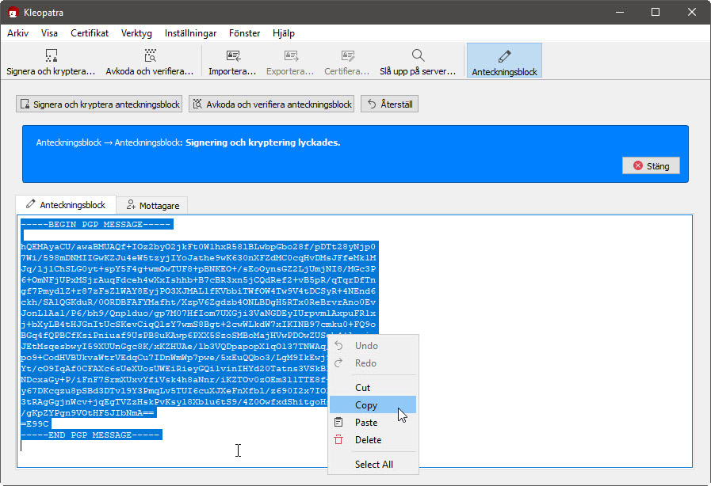Screen dimensions: 711x486
Task: Choose Copy from the context menu
Action: pyautogui.click(x=366, y=405)
